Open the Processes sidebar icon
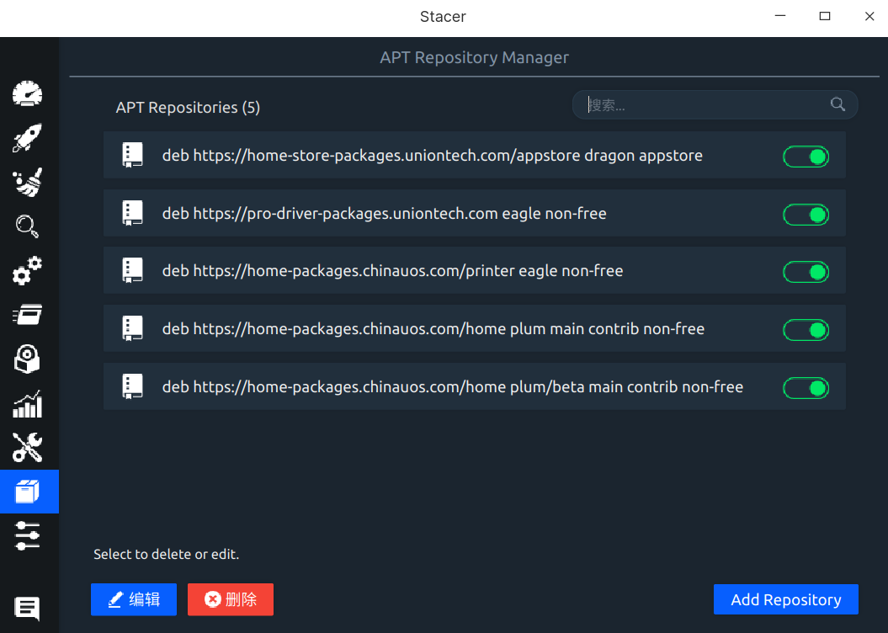Image resolution: width=888 pixels, height=633 pixels. tap(27, 316)
